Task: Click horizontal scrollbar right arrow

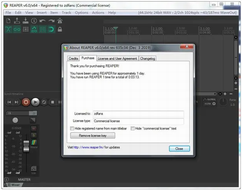Action: pyautogui.click(x=220, y=94)
